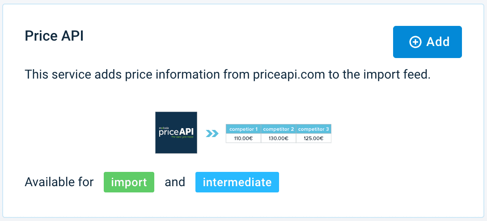487x221 pixels.
Task: Click the tiny 'metoda' text above priceAPI
Action: click(164, 126)
